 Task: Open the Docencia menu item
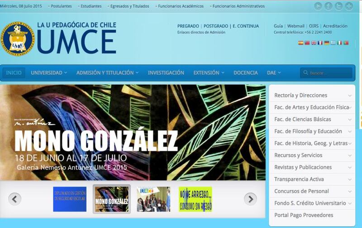click(245, 73)
